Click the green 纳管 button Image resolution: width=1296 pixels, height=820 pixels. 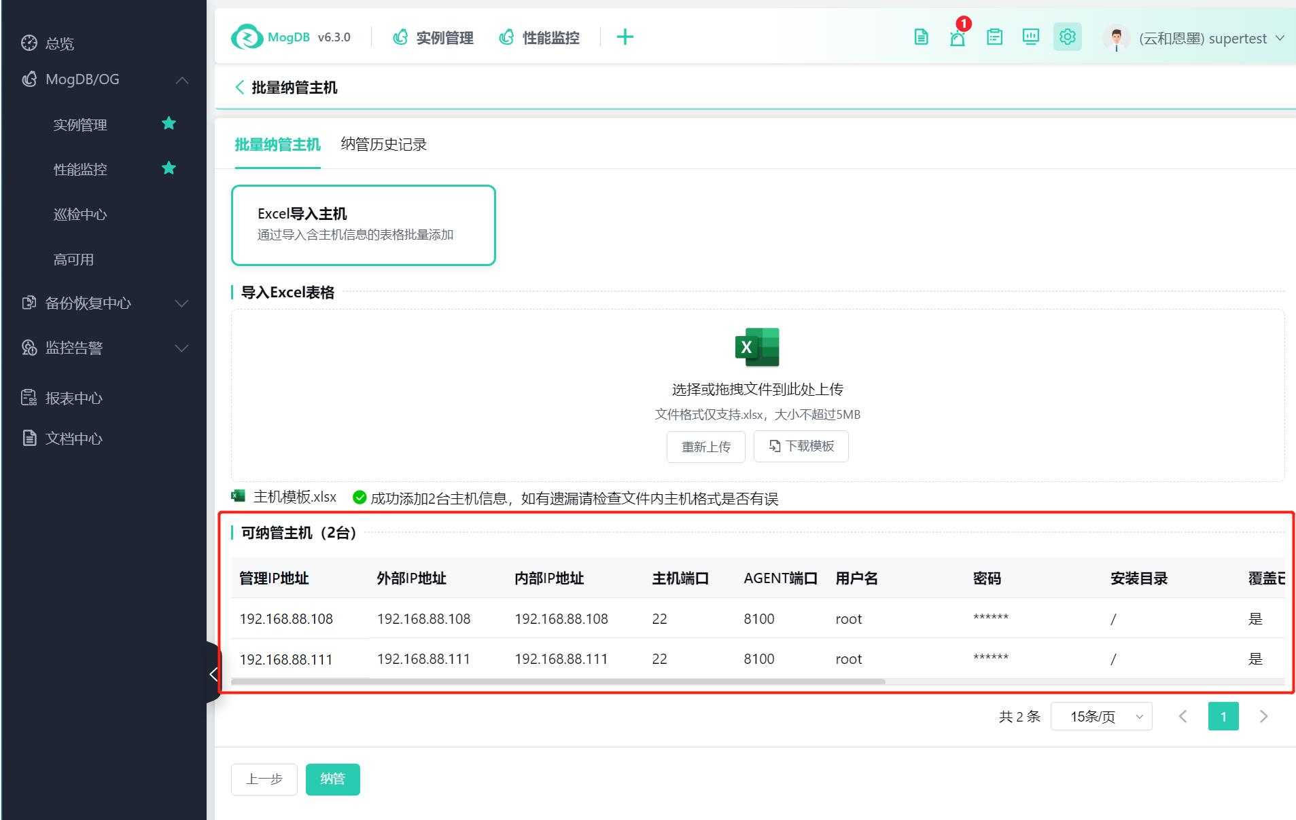click(332, 779)
